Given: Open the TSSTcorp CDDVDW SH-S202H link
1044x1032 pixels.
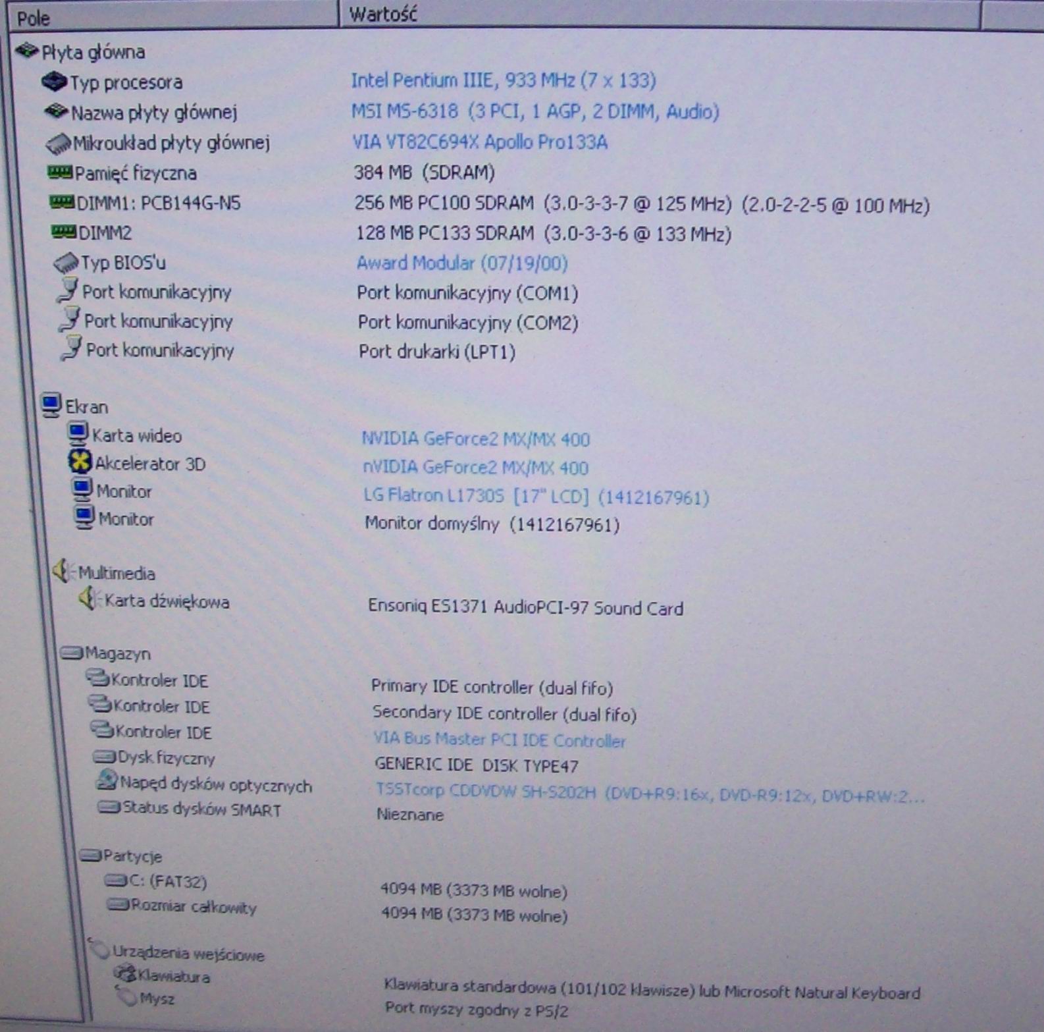Looking at the screenshot, I should coord(650,793).
